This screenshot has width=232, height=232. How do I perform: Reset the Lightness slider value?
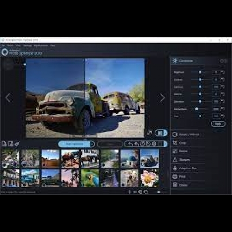pos(223,87)
